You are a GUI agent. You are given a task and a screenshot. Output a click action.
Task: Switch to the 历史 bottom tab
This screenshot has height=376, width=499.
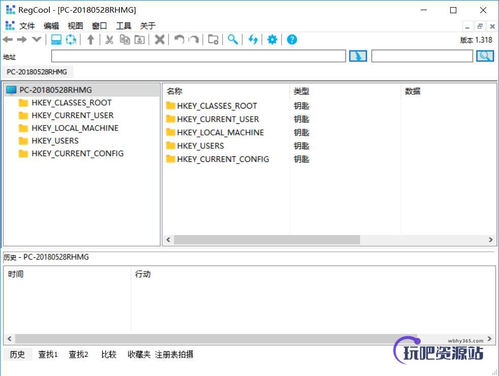point(17,354)
